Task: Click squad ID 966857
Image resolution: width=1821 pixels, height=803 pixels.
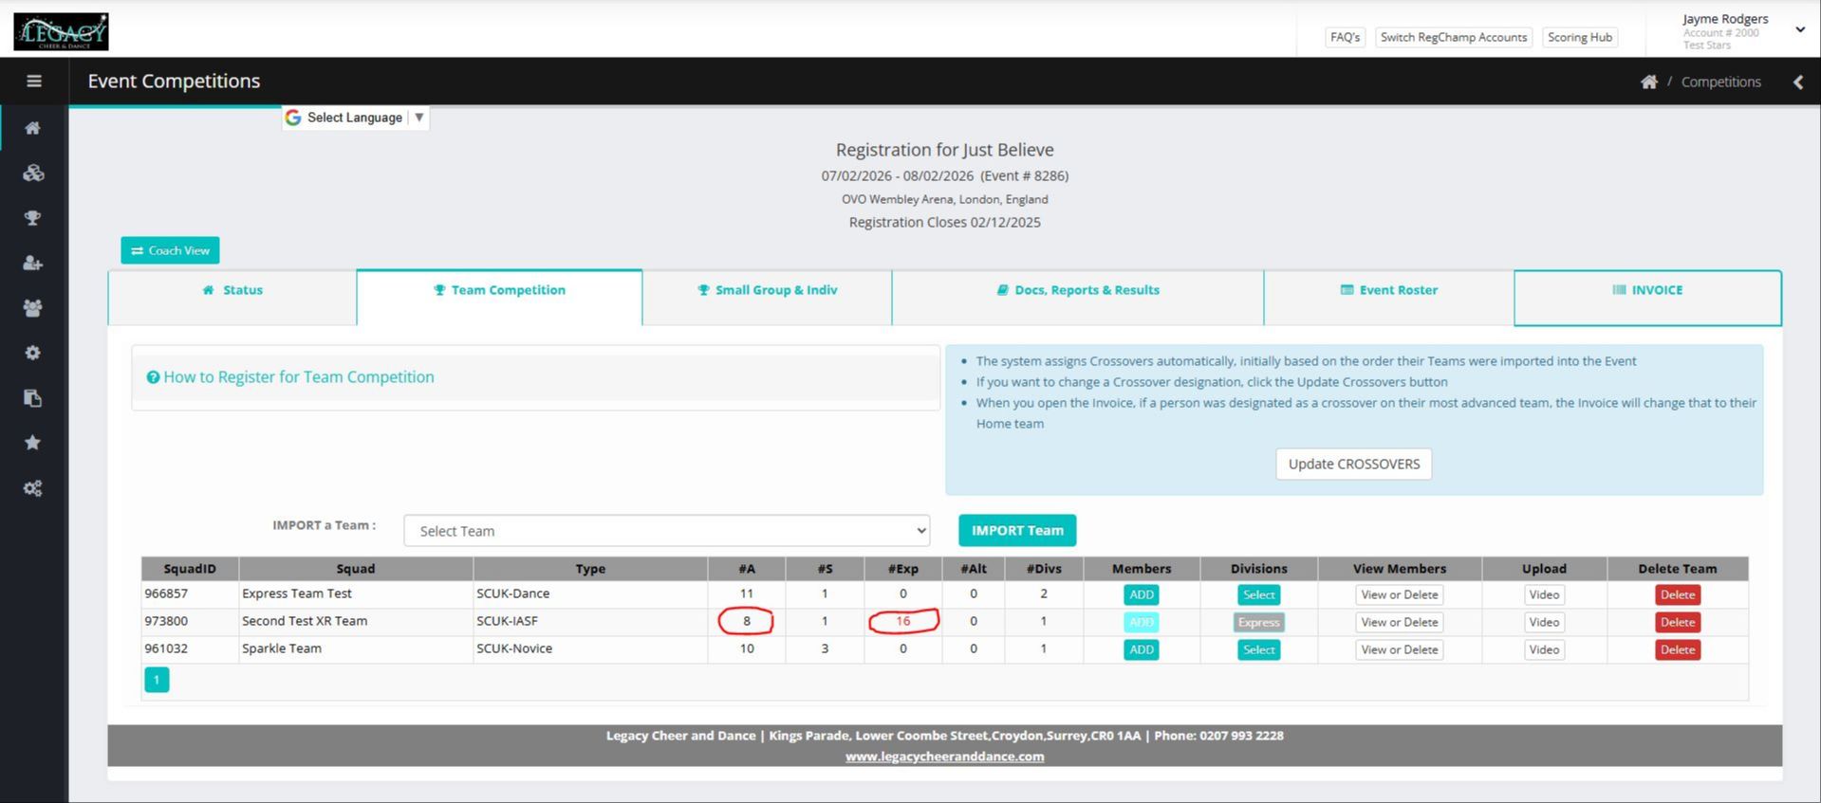Action: tap(166, 594)
